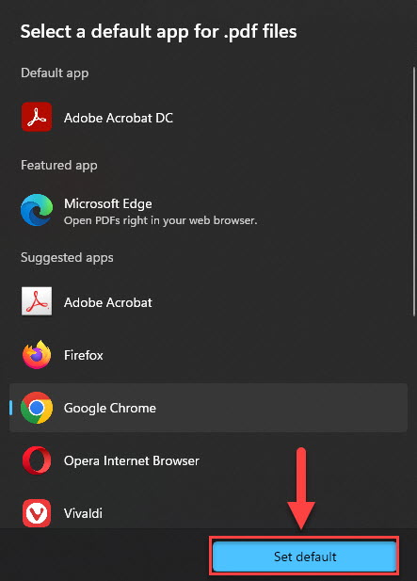Click the white Adobe Acrobat icon
417x581 pixels.
pos(37,301)
